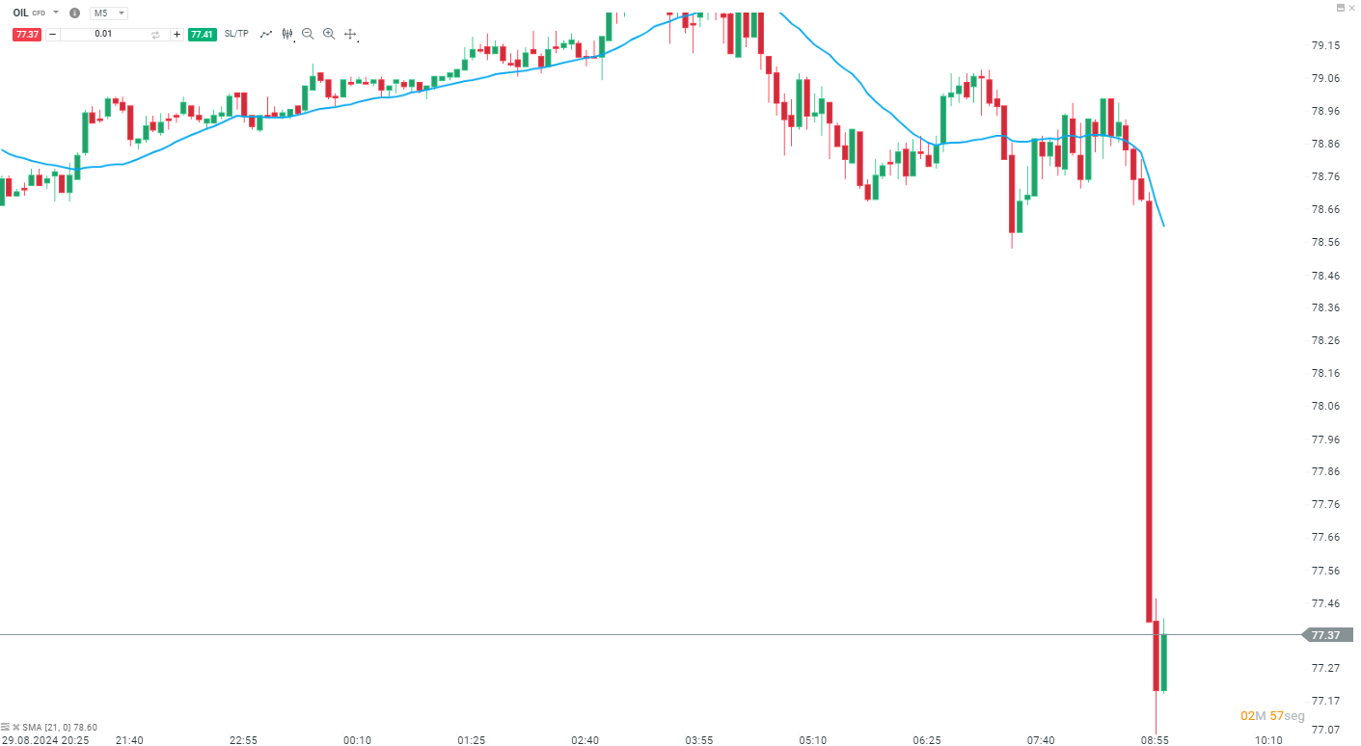This screenshot has height=746, width=1361.
Task: Expand the OIL CFD symbol dropdown
Action: click(55, 13)
